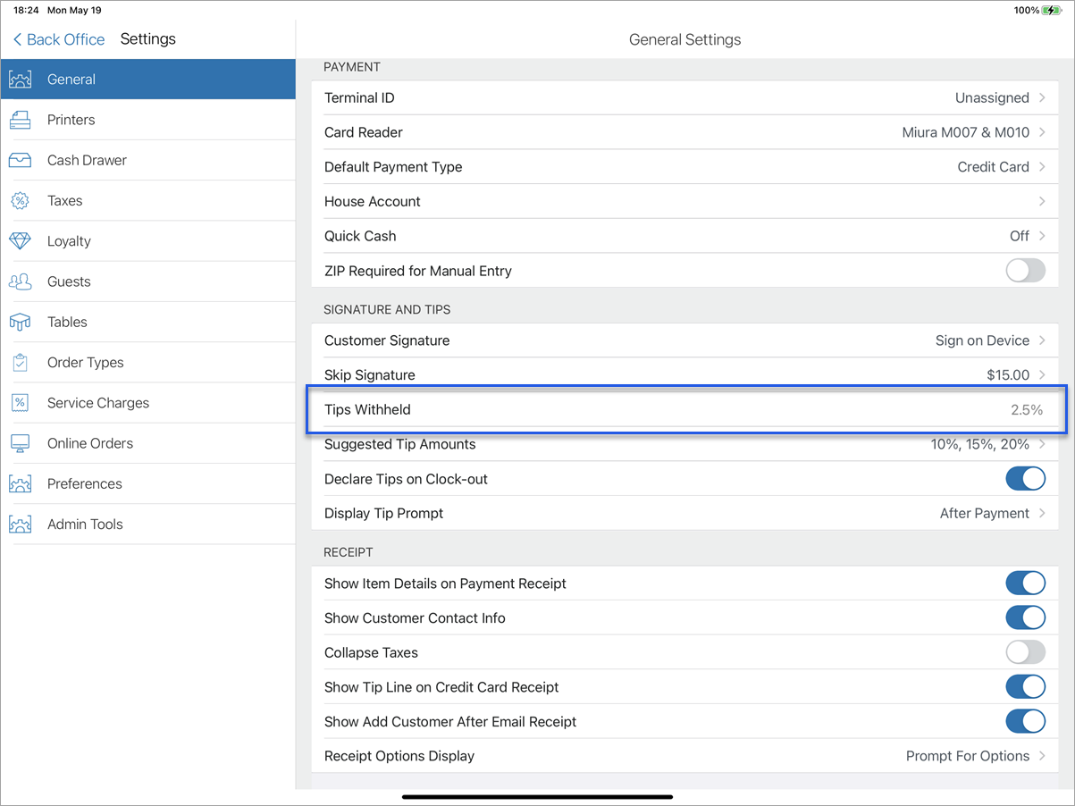Open the Cash Drawer settings section
This screenshot has width=1075, height=806.
148,160
